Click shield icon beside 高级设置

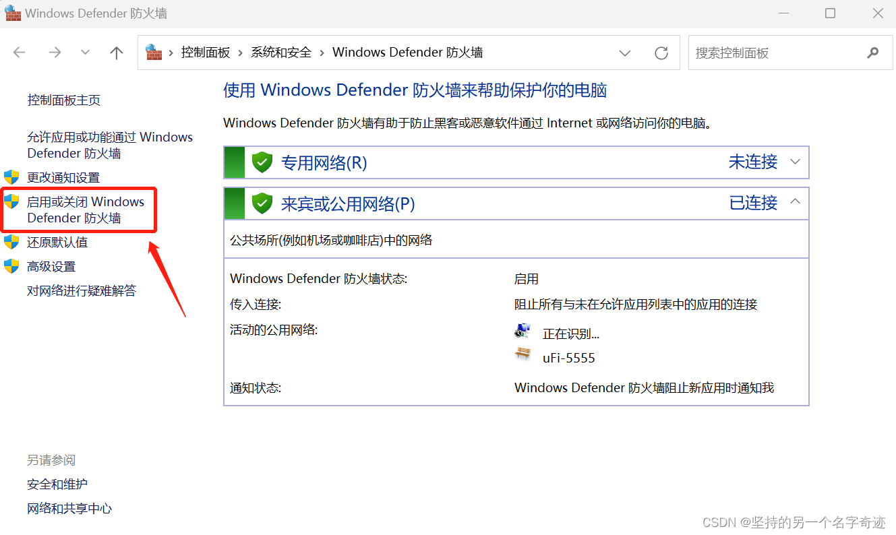click(11, 266)
